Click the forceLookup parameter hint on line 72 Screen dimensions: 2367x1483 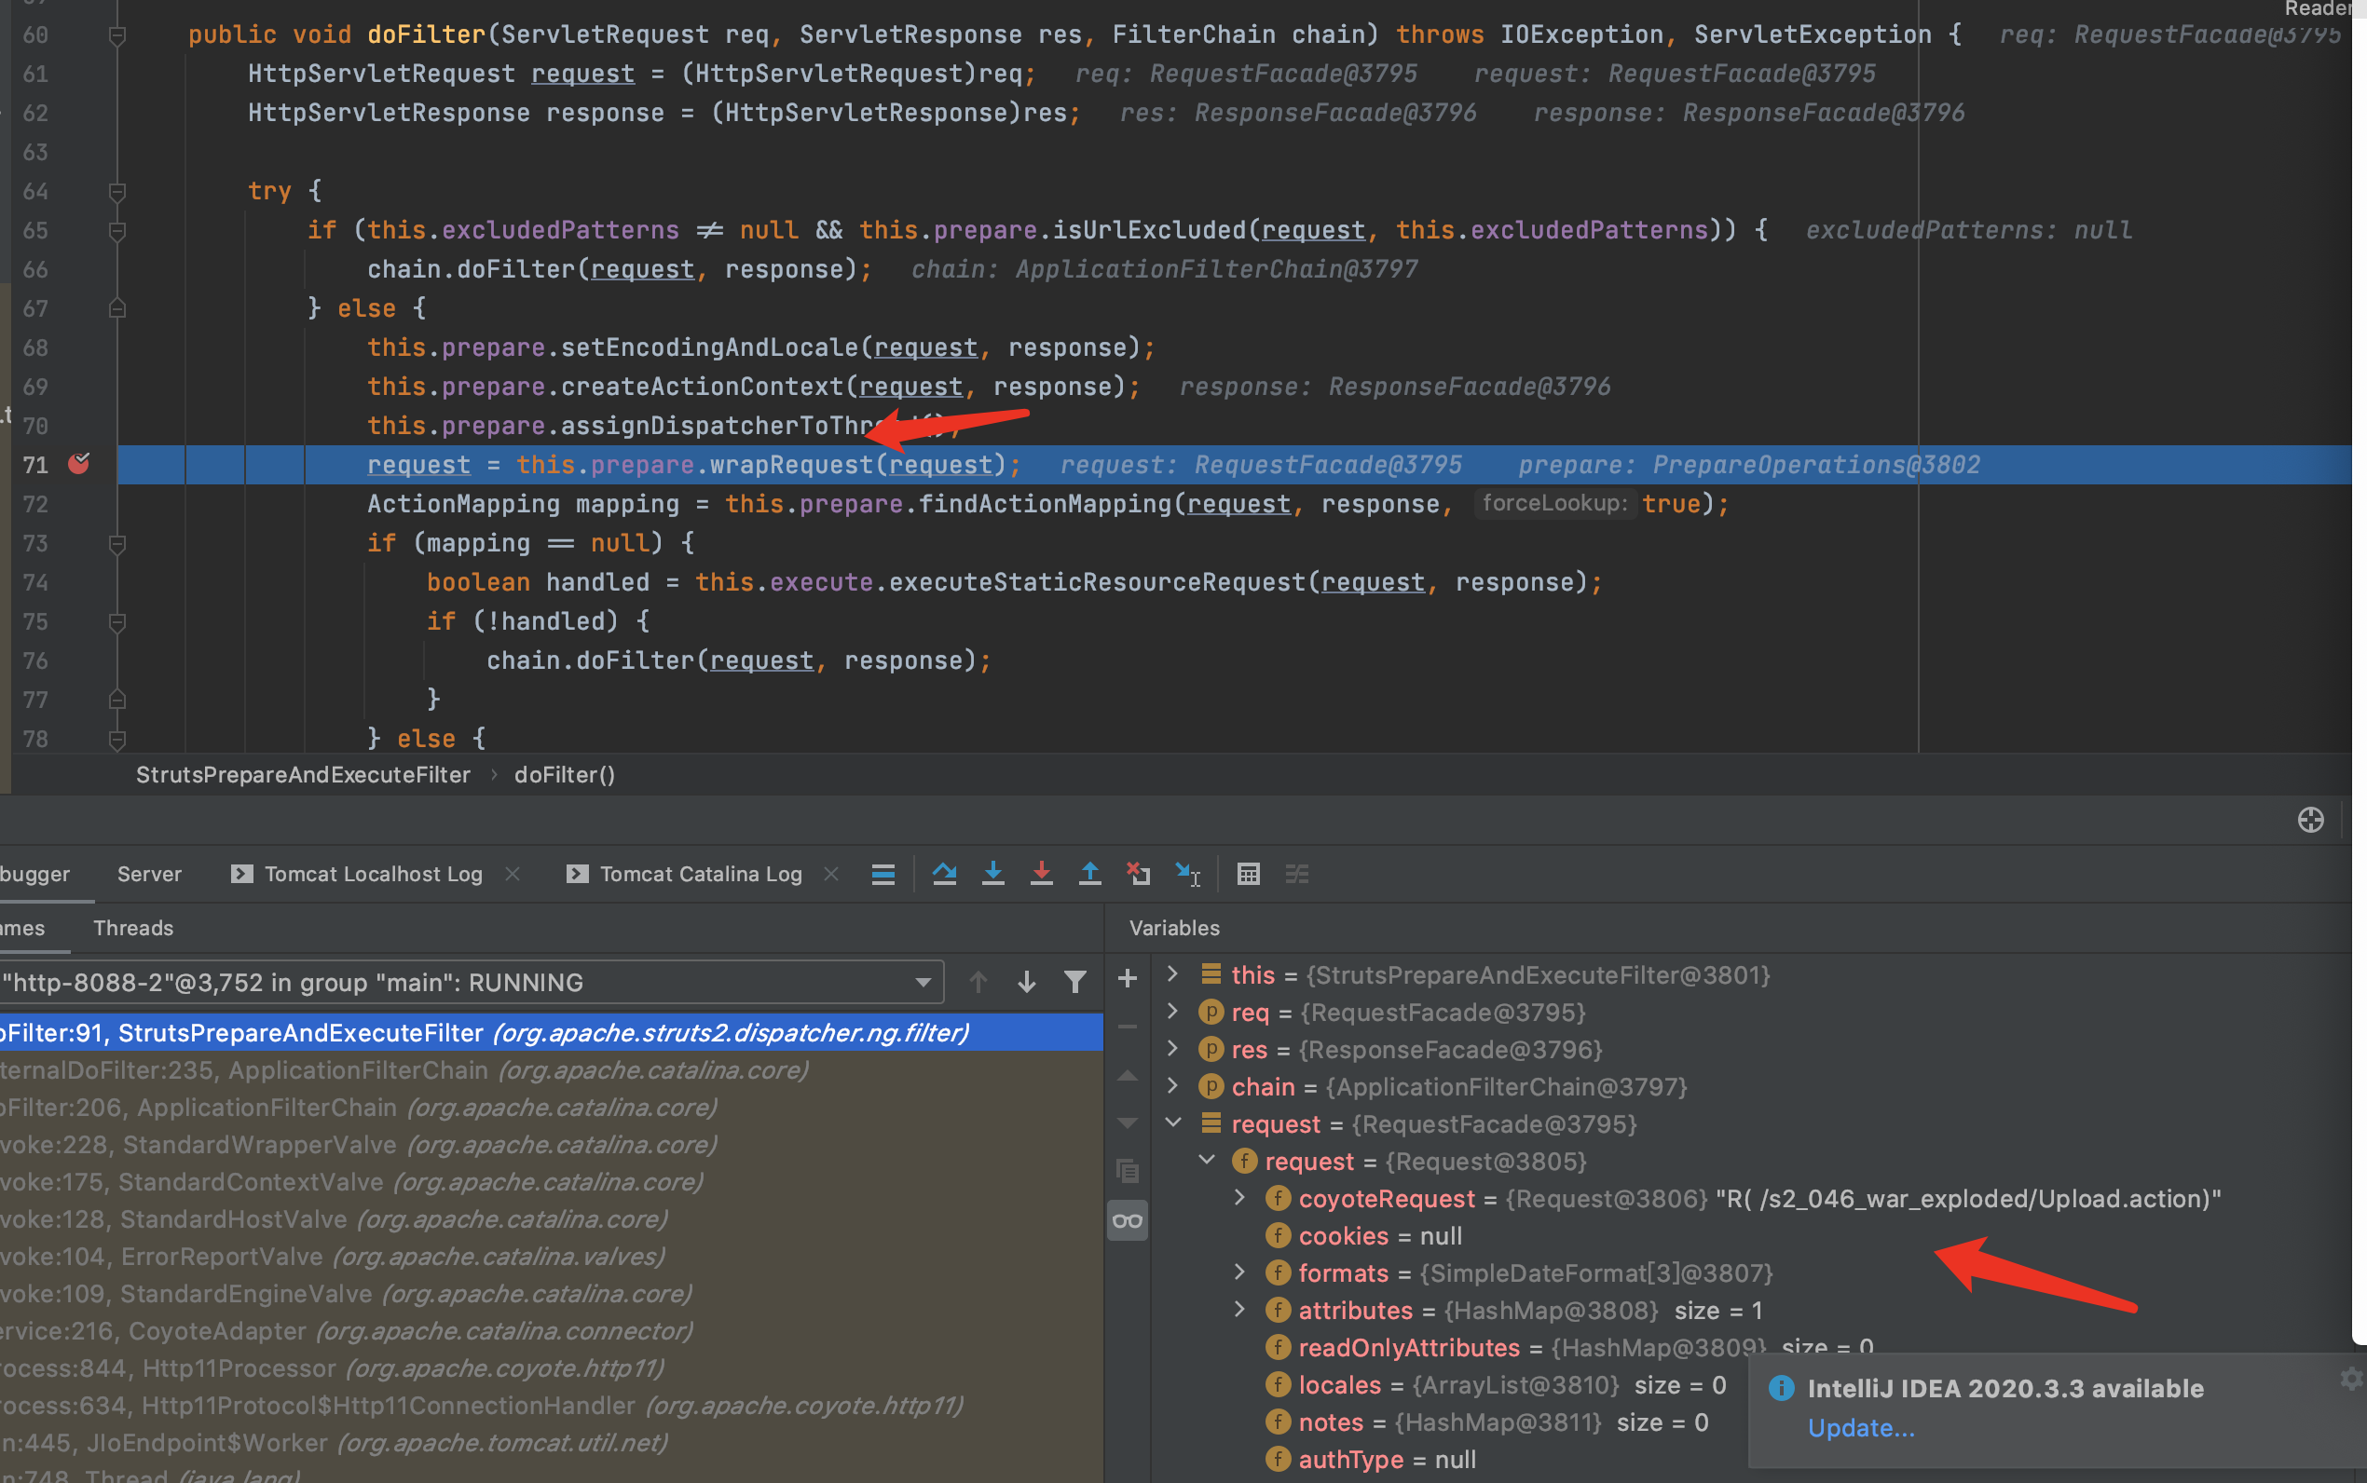[x=1554, y=503]
